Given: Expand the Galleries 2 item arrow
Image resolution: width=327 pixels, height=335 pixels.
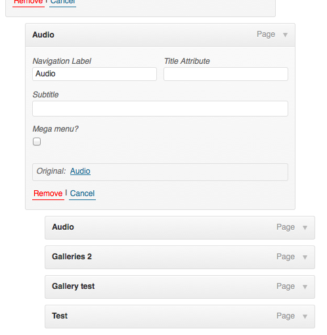Looking at the screenshot, I should tap(305, 257).
